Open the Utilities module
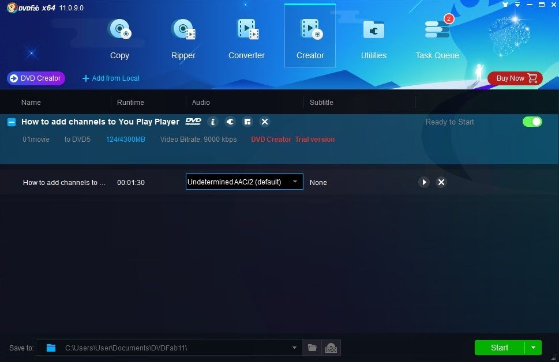Image resolution: width=559 pixels, height=362 pixels. pos(374,39)
